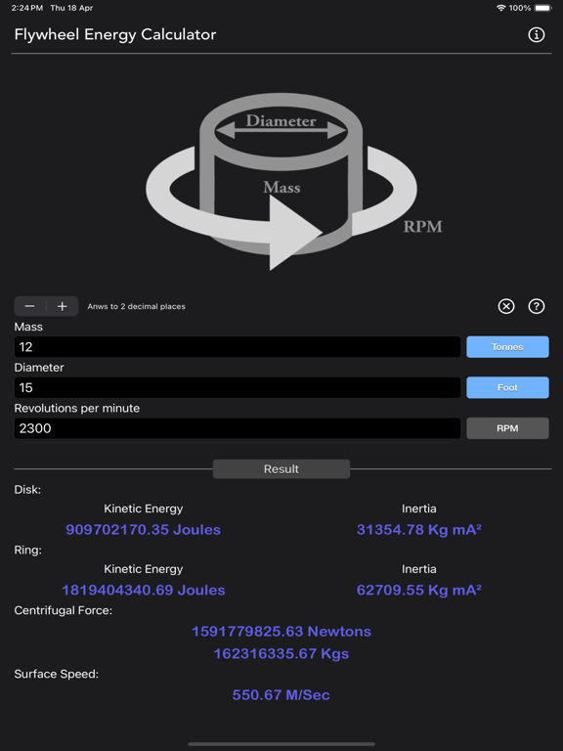
Task: Increase decimal places with plus button
Action: click(63, 306)
